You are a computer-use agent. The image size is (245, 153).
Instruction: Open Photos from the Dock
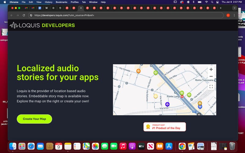click(95, 146)
